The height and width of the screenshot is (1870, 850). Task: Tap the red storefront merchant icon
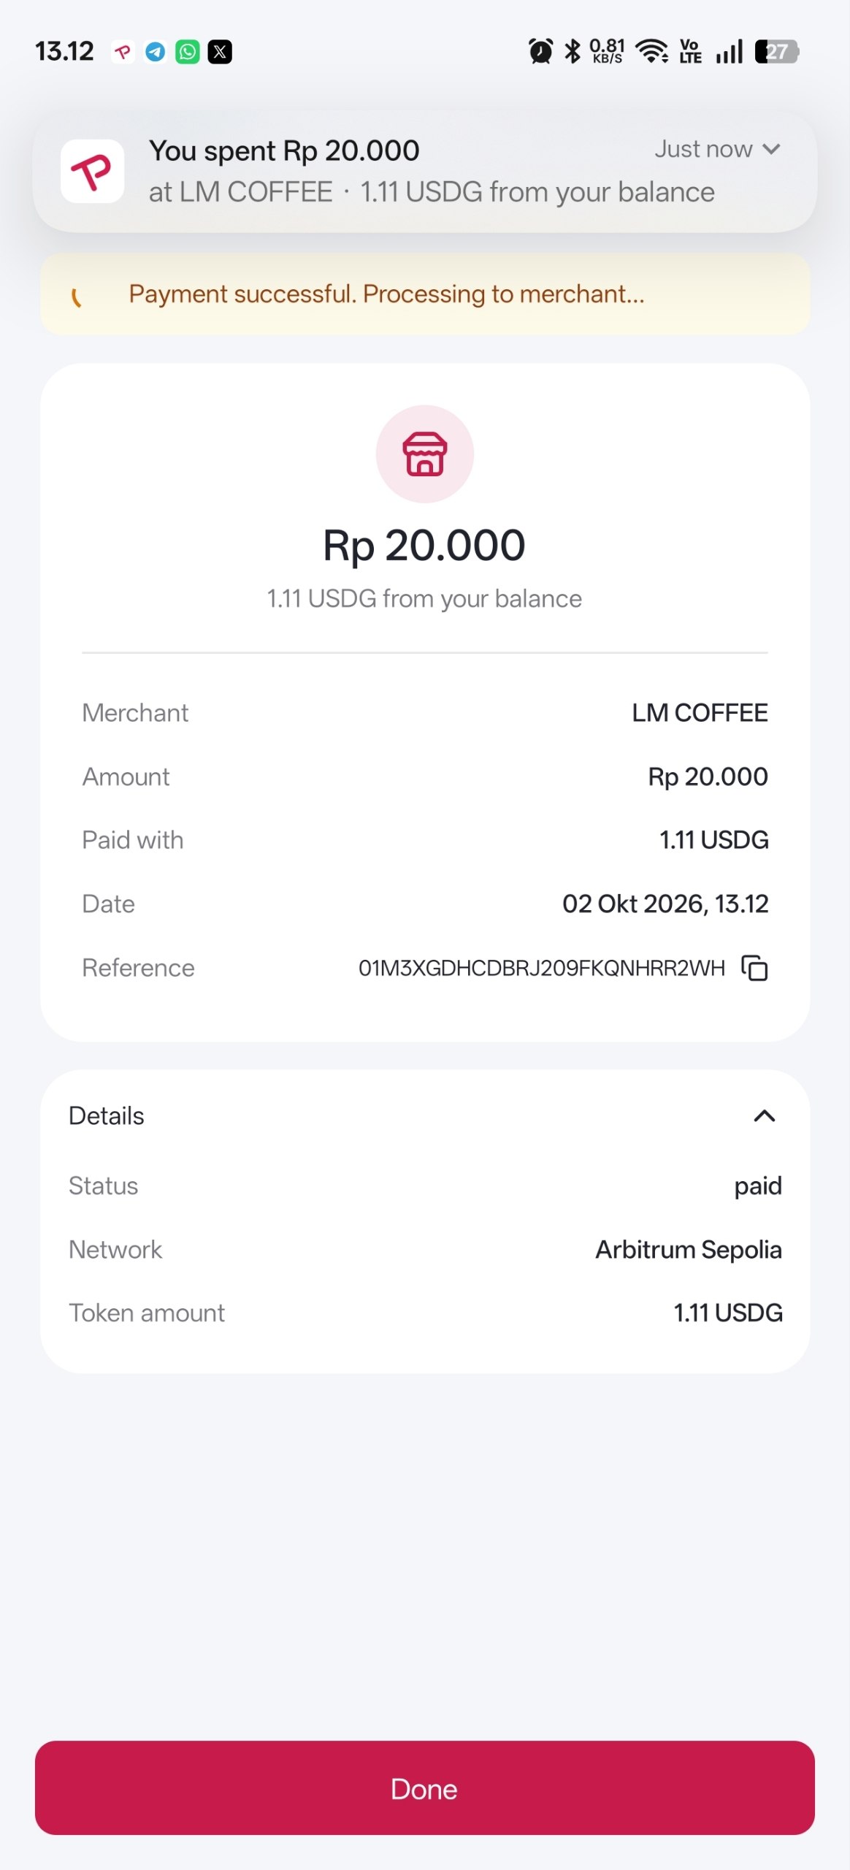pyautogui.click(x=425, y=454)
